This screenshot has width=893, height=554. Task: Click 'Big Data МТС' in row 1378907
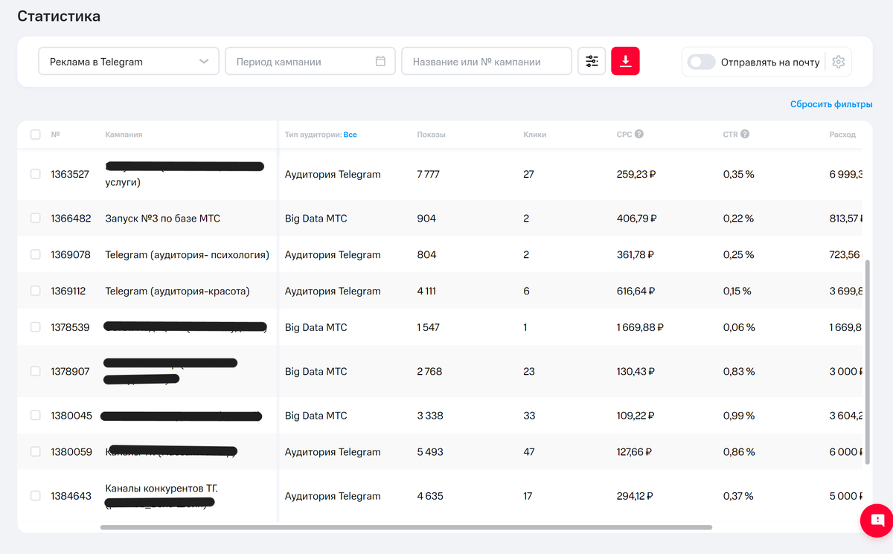(316, 371)
